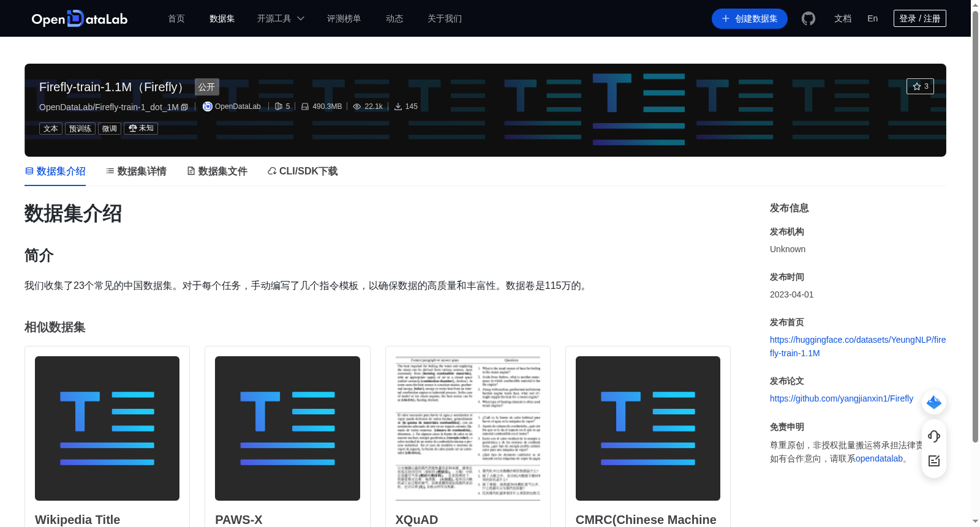Click the 微调 tag
Screen dimensions: 980x527
110,129
